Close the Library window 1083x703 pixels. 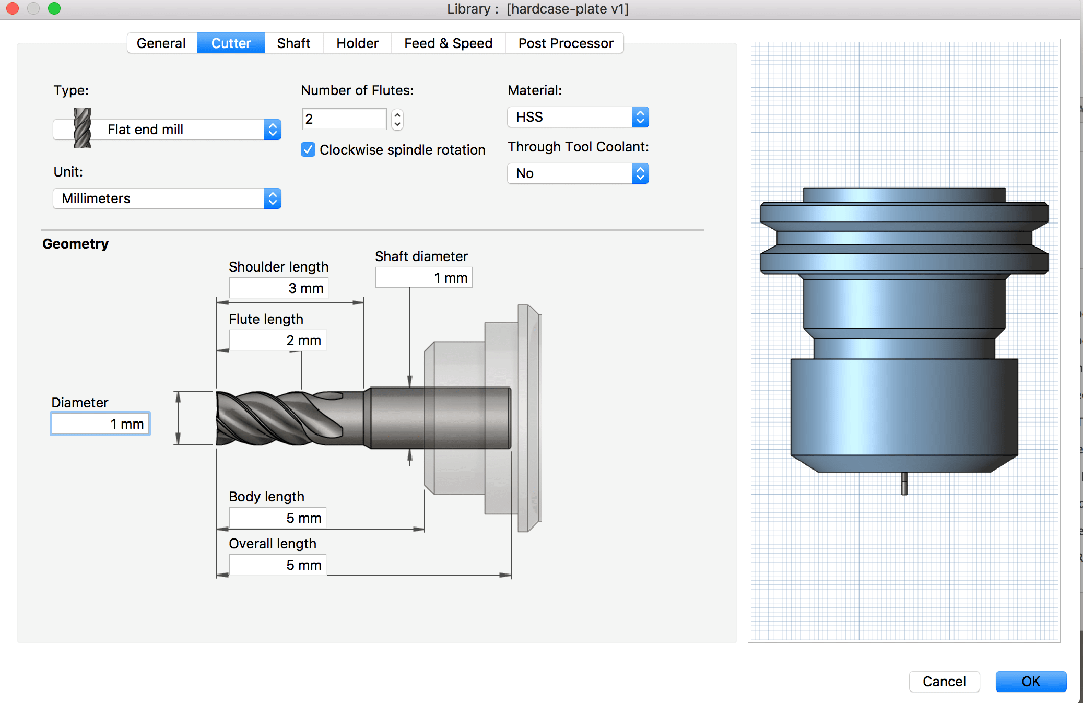[x=13, y=8]
